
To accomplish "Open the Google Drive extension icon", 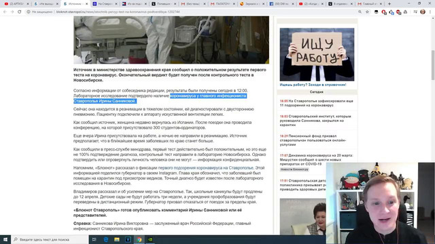I will point(406,12).
